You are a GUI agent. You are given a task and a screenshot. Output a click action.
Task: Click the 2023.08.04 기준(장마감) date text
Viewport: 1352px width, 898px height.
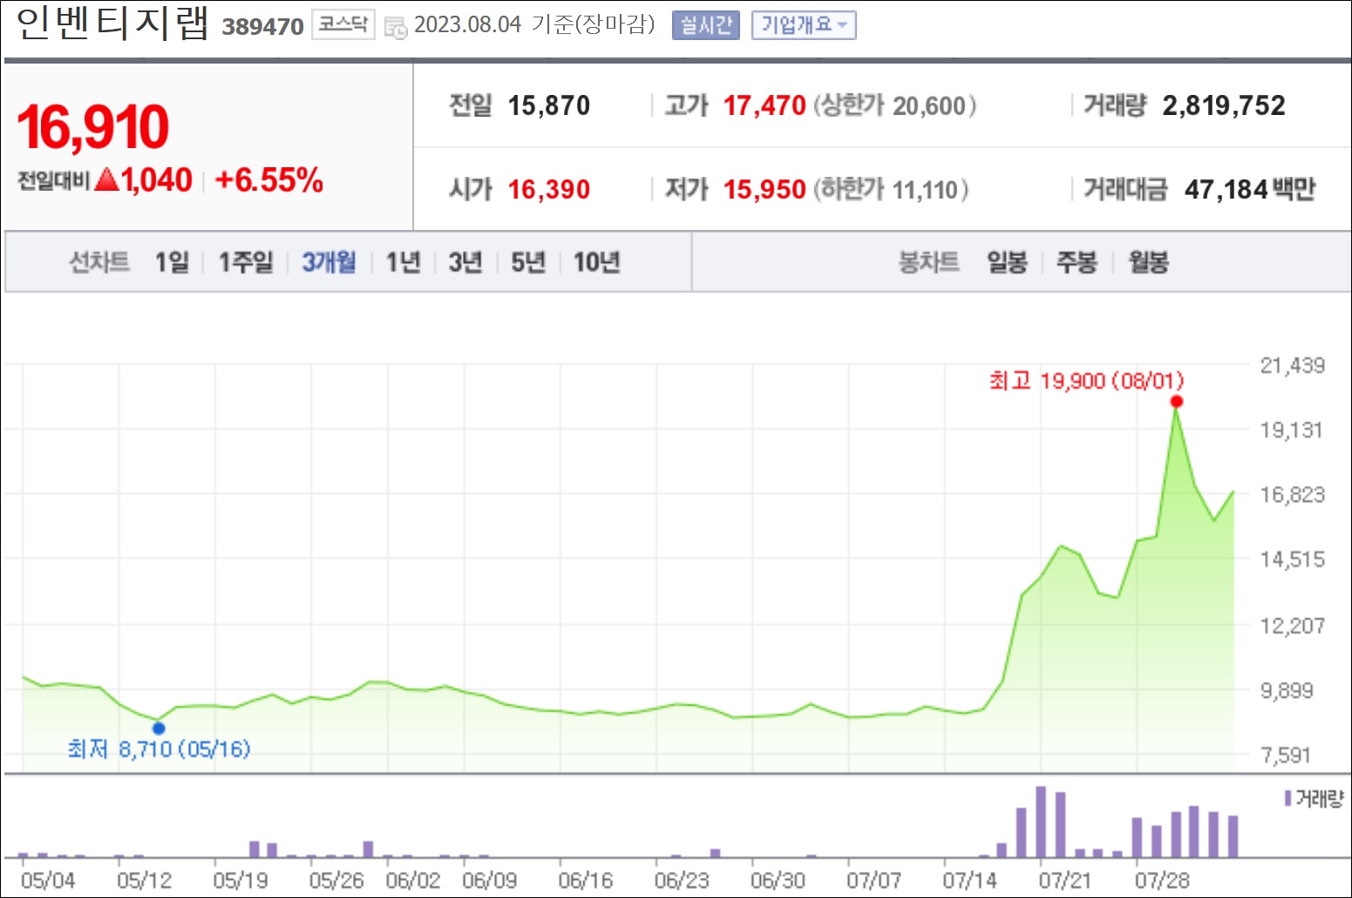coord(533,24)
